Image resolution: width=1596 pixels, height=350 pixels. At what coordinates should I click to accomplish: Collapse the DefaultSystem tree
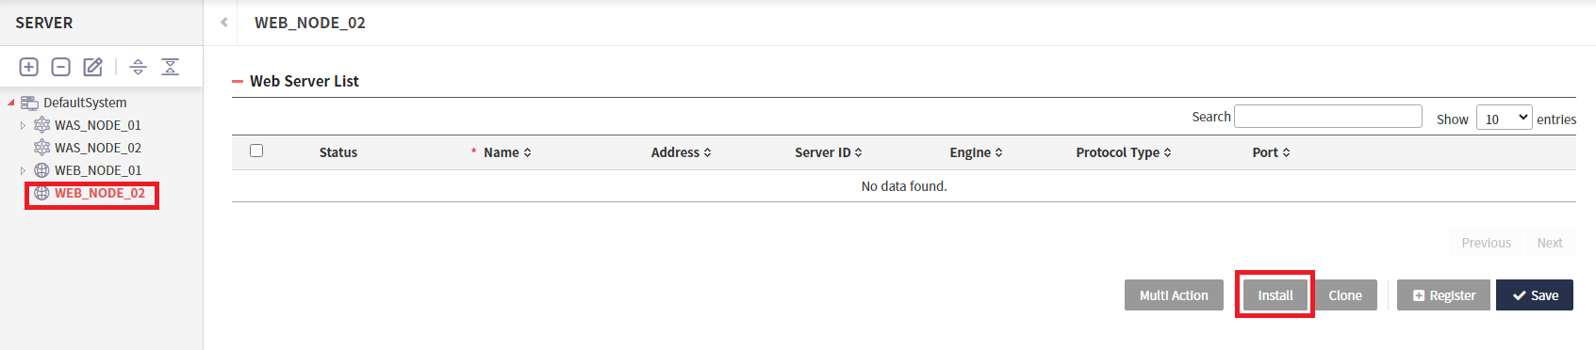11,103
